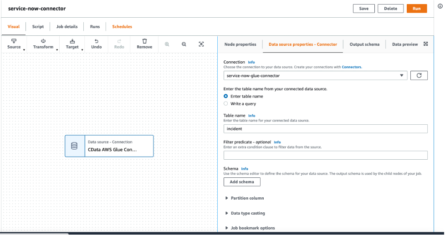The image size is (445, 235).
Task: Refresh the connection list
Action: (x=419, y=75)
